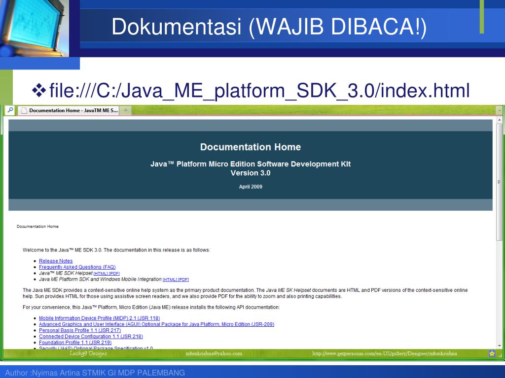Click the magnifier search icon beside the tab
Image resolution: width=505 pixels, height=378 pixels.
click(10, 110)
